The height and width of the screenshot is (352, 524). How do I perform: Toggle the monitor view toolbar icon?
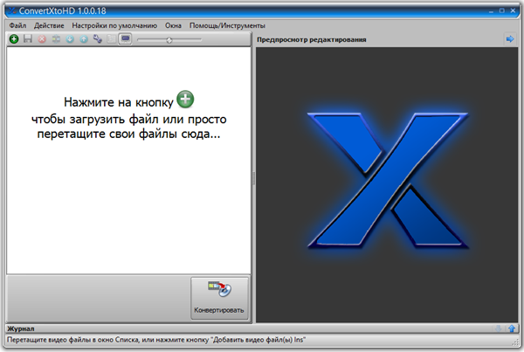click(x=126, y=40)
